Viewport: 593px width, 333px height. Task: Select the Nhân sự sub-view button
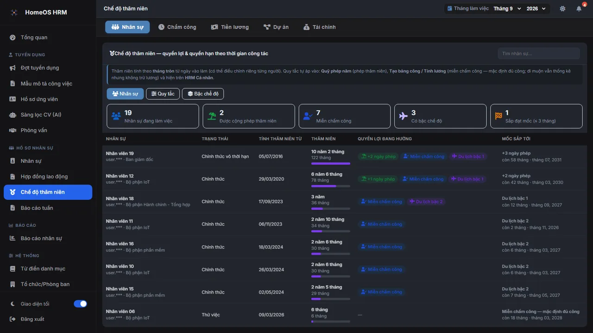point(126,94)
